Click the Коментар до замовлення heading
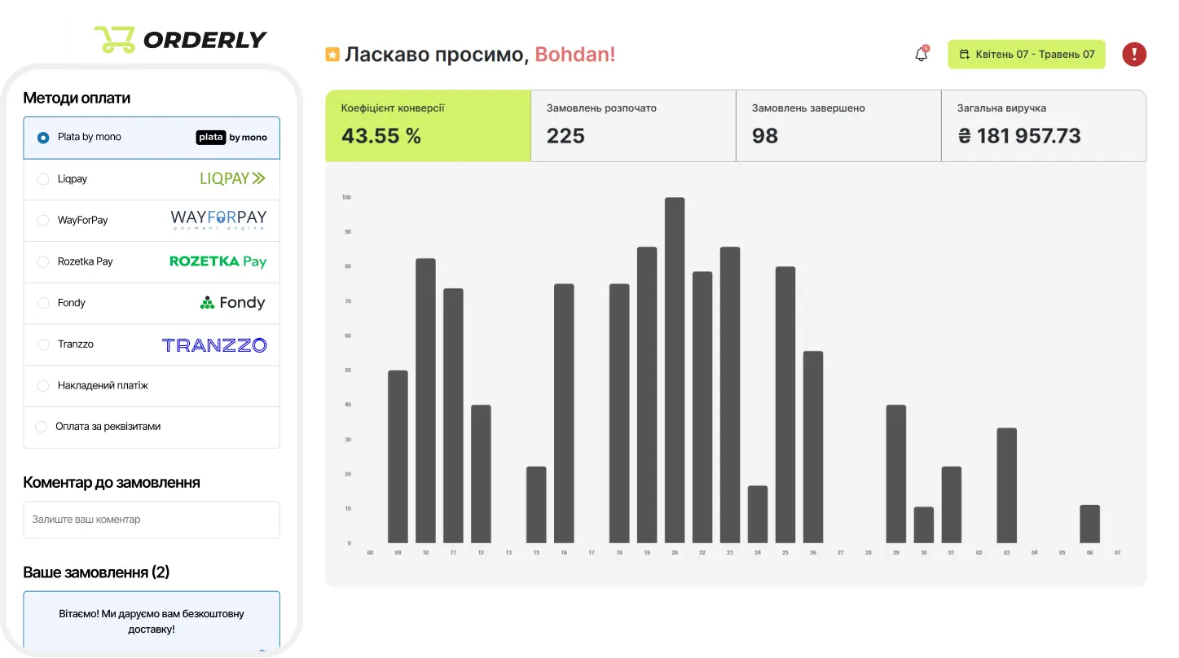Image resolution: width=1179 pixels, height=658 pixels. pyautogui.click(x=112, y=482)
